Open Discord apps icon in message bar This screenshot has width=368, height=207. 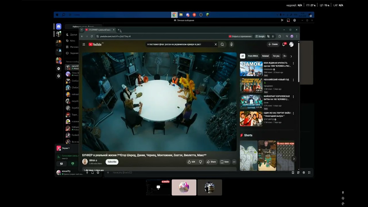(x=309, y=172)
